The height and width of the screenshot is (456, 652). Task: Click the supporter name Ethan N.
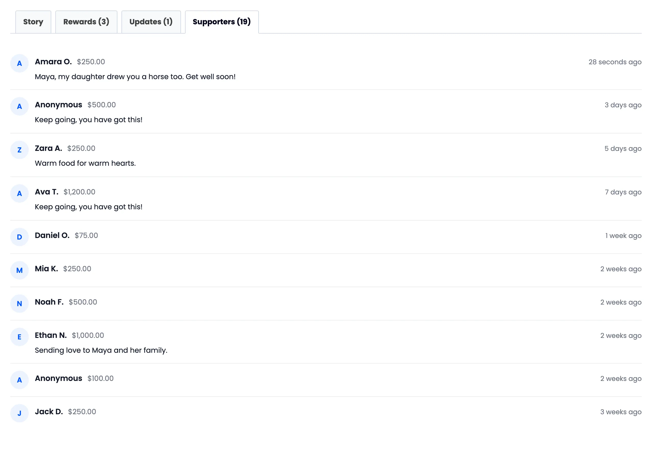(51, 335)
